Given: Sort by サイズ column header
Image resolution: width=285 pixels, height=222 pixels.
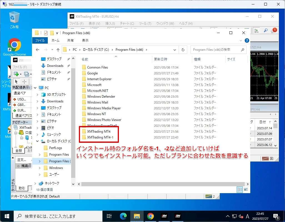Looking at the screenshot, I should [231, 59].
